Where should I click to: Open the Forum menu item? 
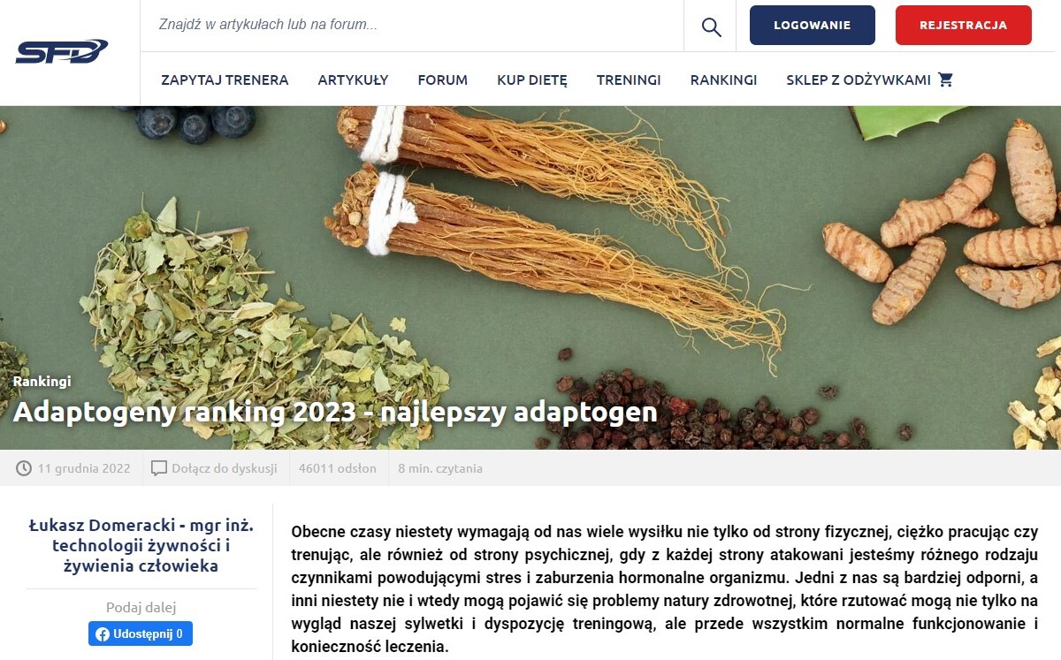[443, 80]
